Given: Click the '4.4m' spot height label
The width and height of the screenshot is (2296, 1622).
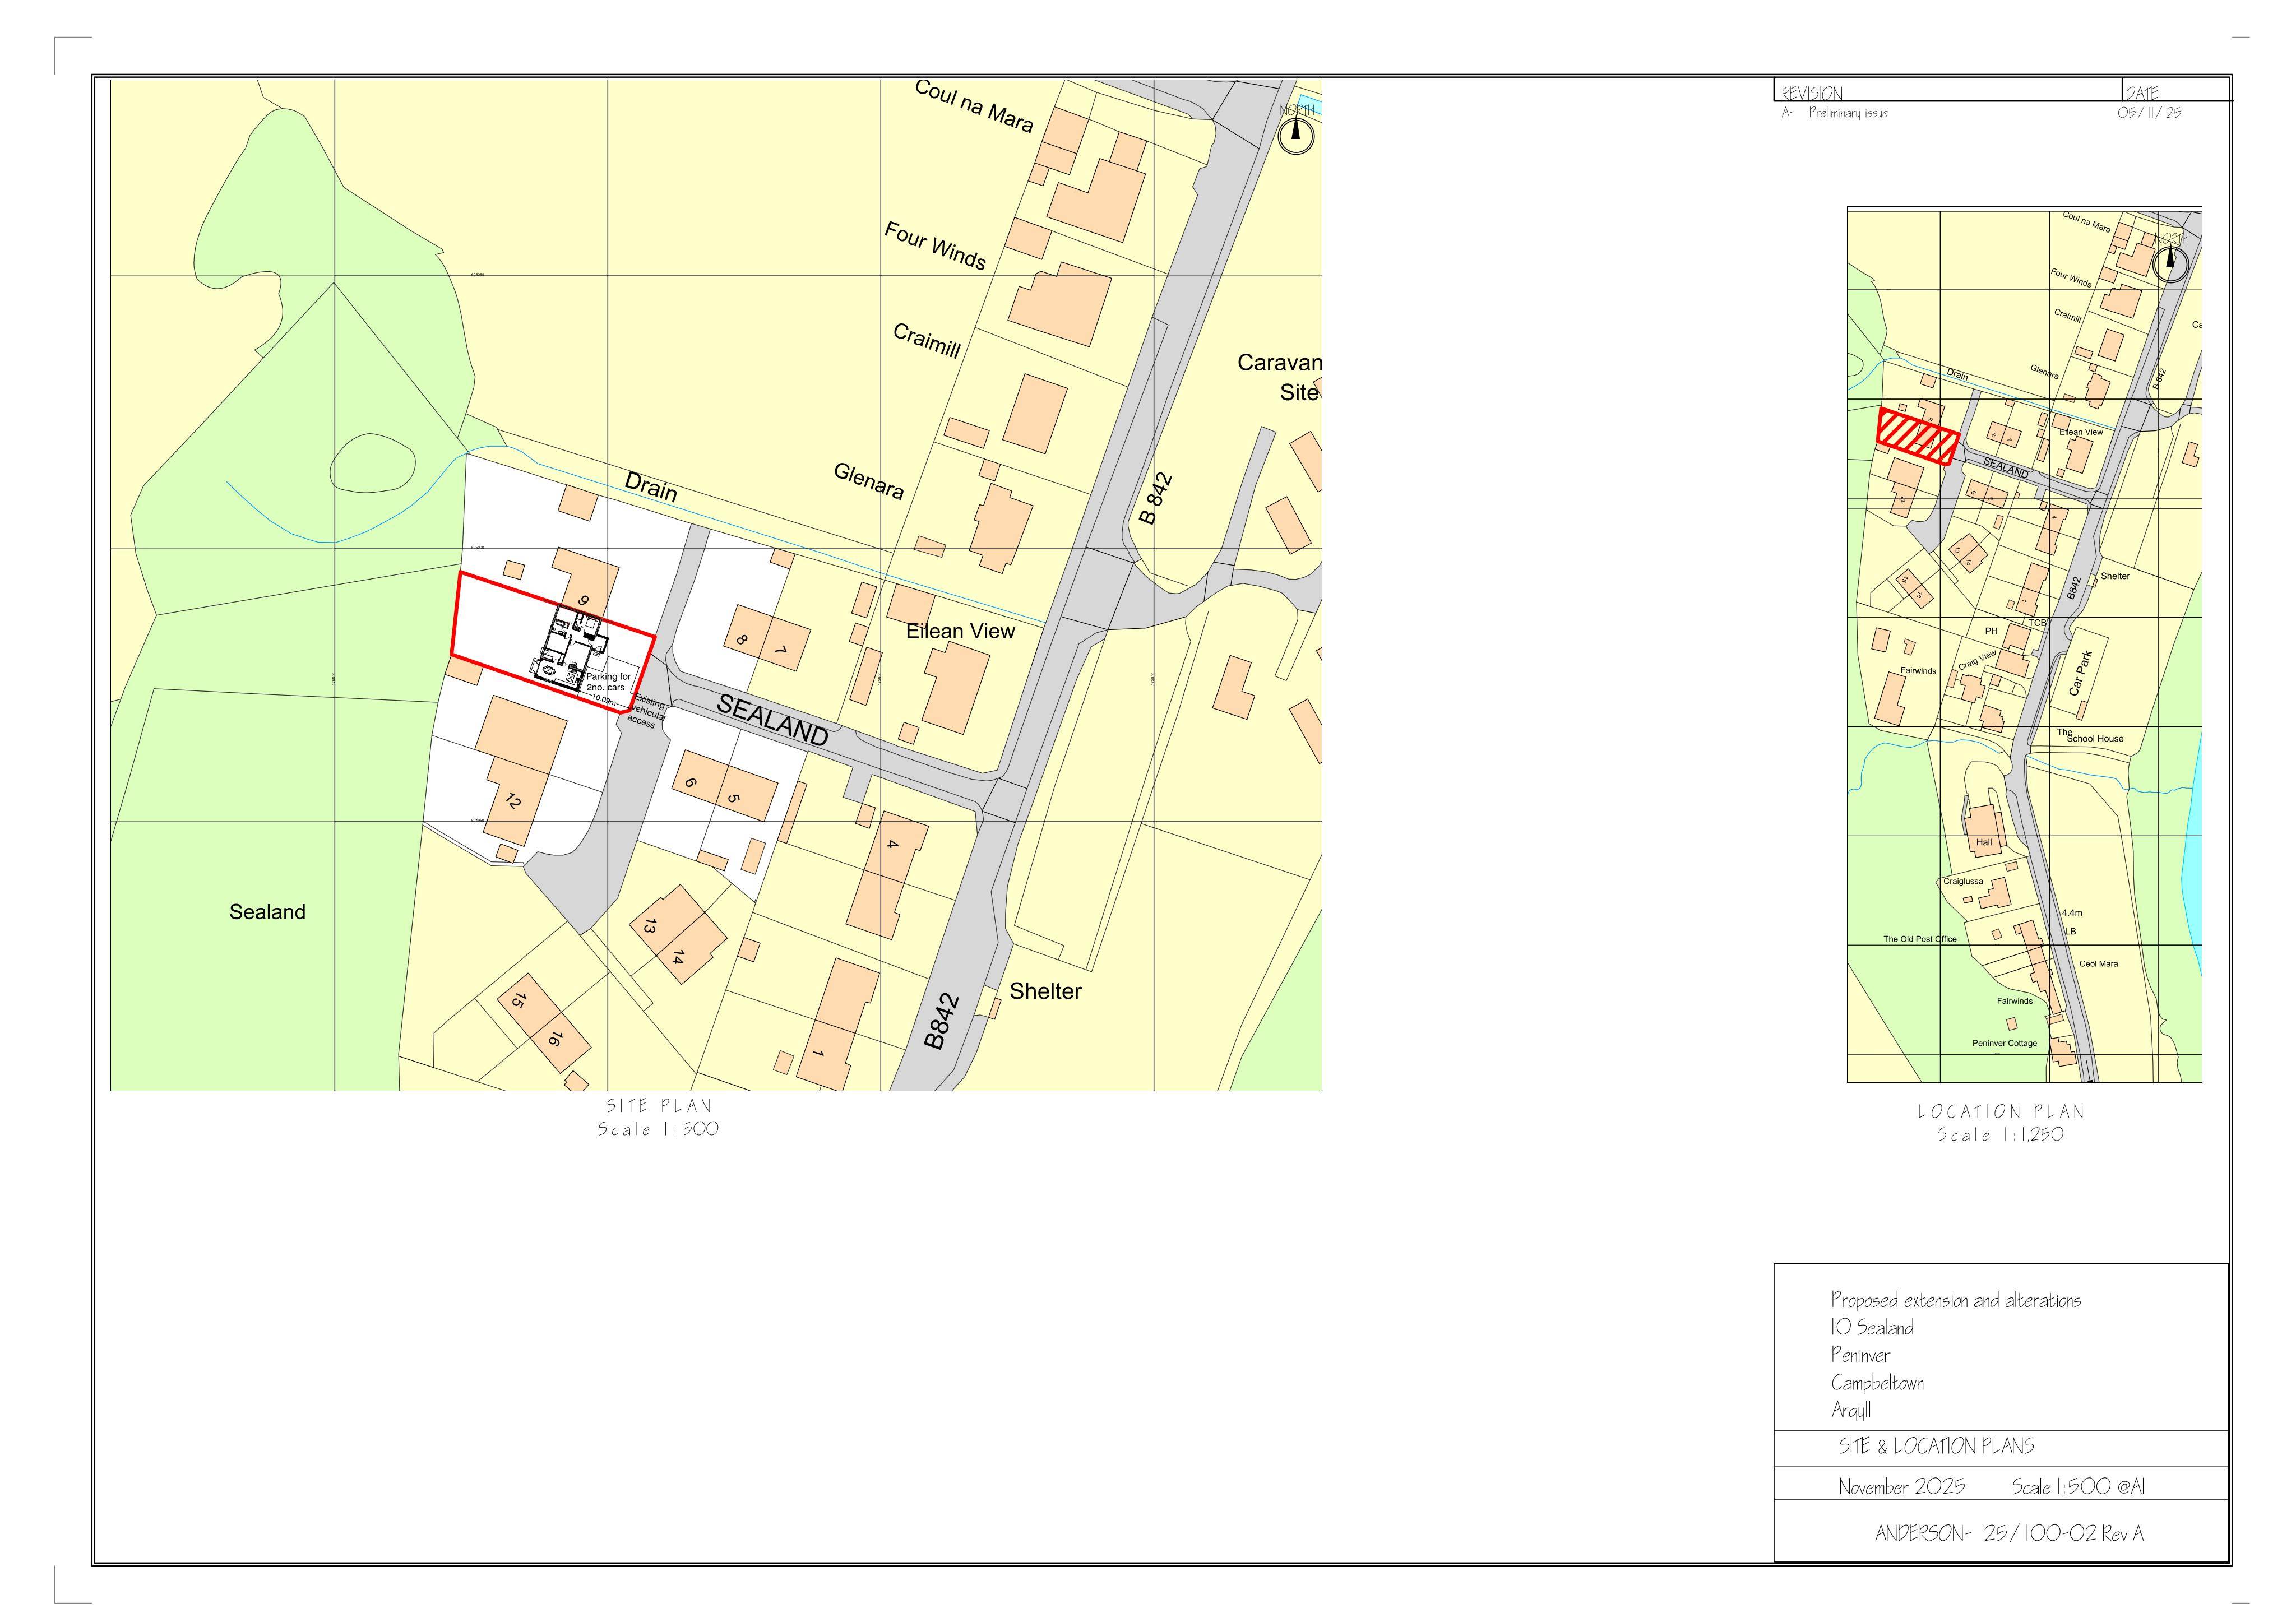Looking at the screenshot, I should tap(2072, 913).
